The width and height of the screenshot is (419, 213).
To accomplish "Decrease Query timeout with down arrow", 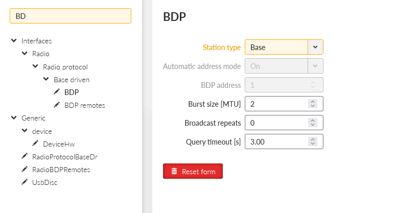I will [313, 144].
